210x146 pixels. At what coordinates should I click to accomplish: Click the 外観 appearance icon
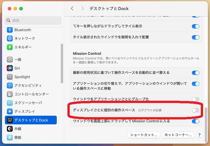click(x=10, y=129)
